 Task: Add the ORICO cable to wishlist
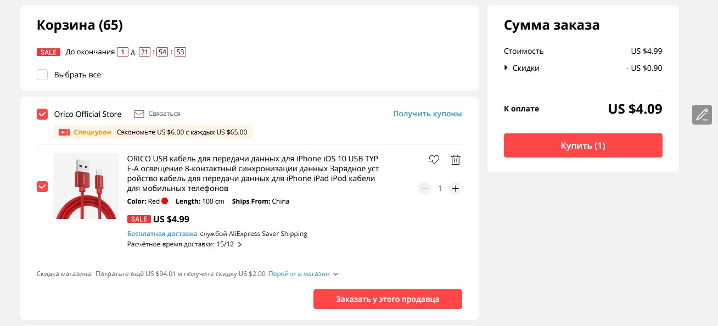(434, 160)
